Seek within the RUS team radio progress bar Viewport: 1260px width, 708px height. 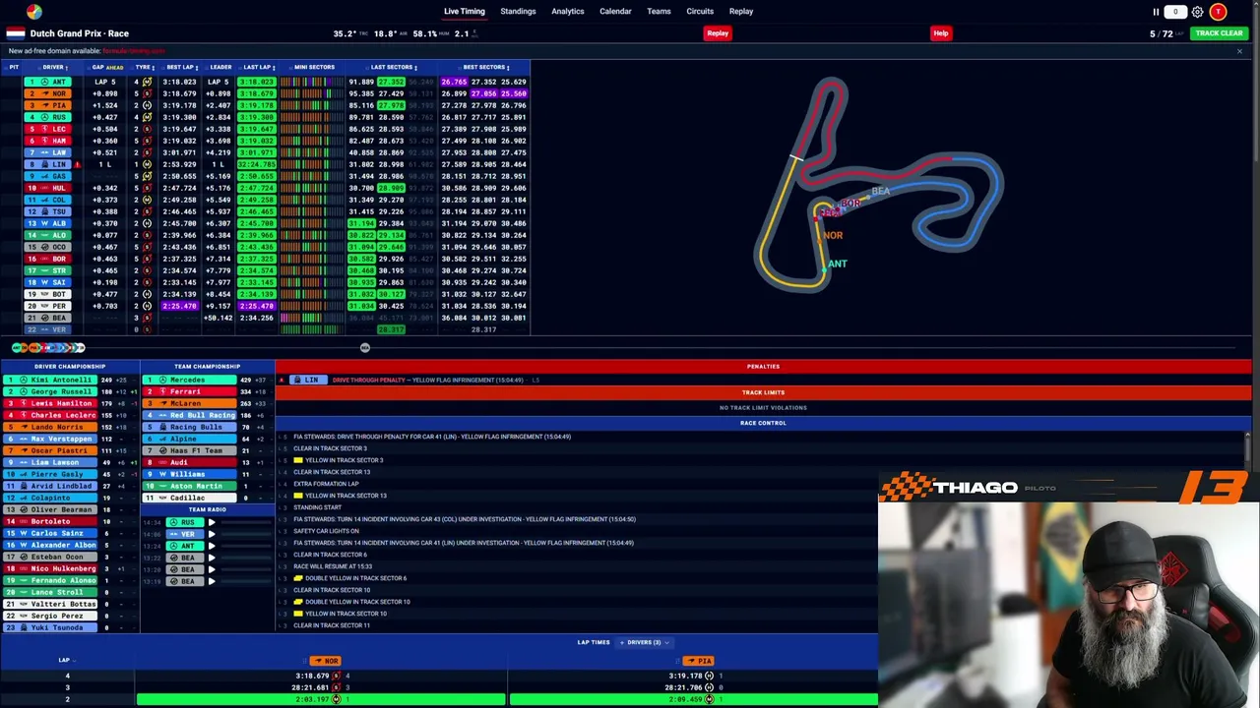pos(245,522)
